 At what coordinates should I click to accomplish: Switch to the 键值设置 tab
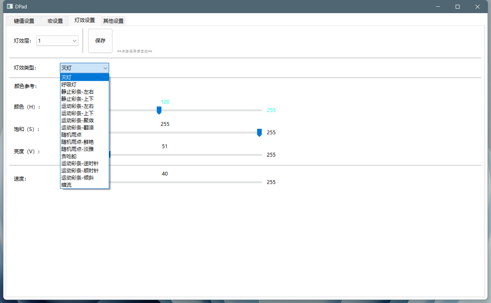coord(24,21)
